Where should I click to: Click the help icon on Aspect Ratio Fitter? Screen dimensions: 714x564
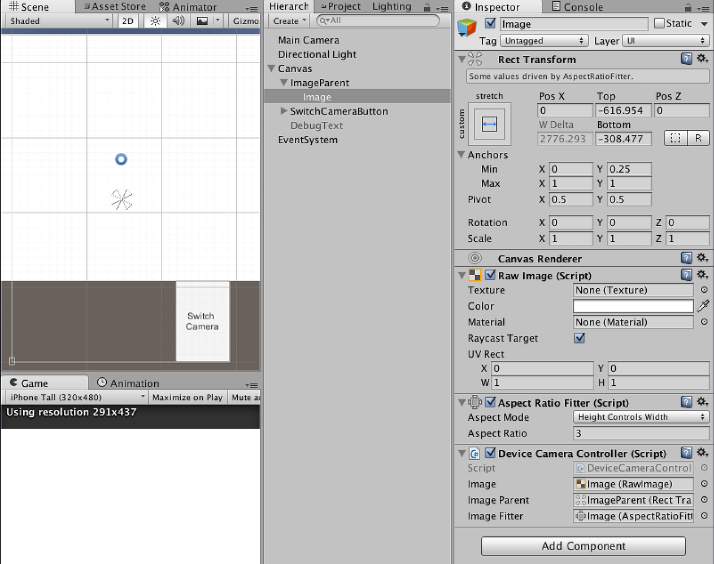(x=686, y=402)
